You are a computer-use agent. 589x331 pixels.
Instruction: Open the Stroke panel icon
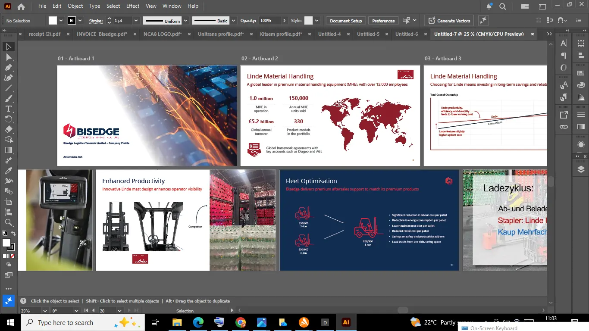point(581,115)
